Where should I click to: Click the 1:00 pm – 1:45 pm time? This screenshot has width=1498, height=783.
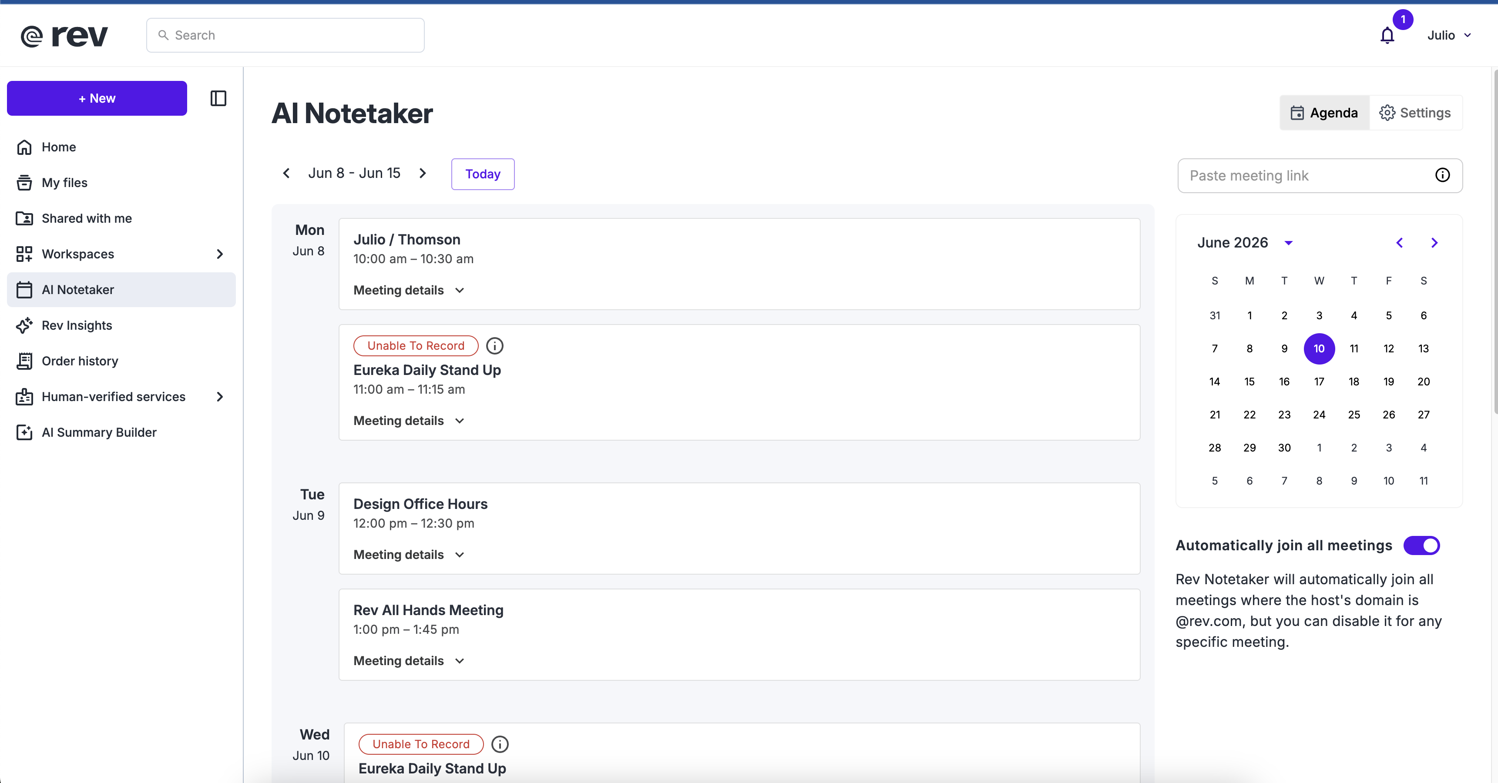point(406,629)
